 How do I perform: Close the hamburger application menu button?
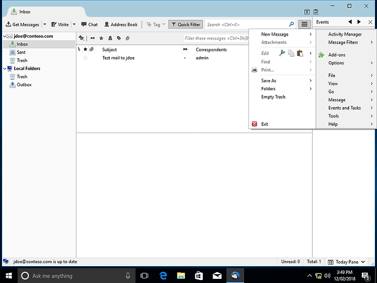click(304, 24)
